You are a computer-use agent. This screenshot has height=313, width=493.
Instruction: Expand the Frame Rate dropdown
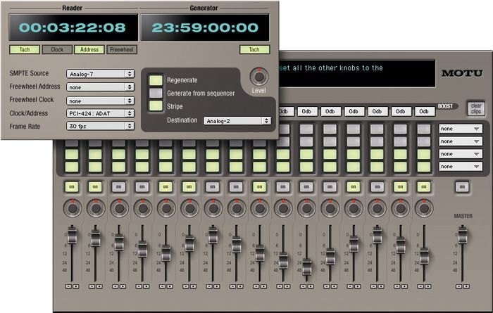point(100,126)
